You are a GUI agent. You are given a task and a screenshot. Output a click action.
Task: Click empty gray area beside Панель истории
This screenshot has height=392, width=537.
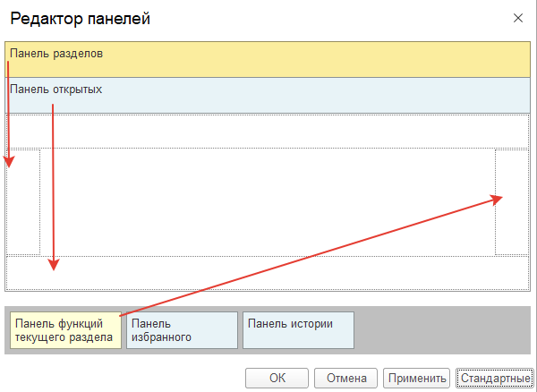pyautogui.click(x=442, y=330)
